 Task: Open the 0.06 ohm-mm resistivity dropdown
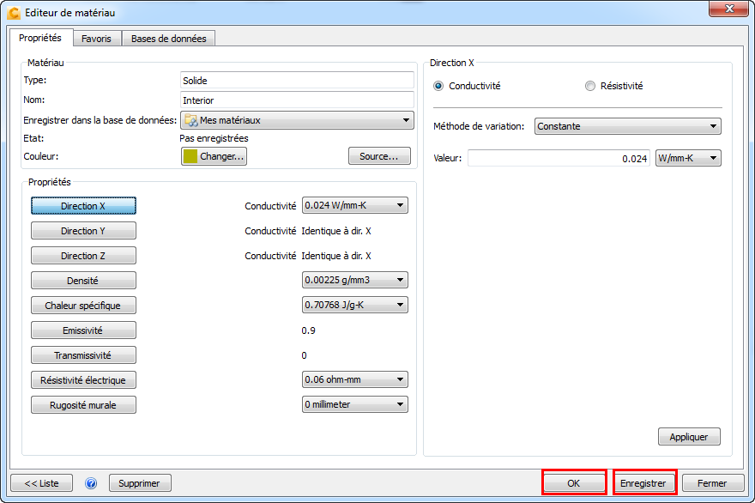[x=355, y=379]
